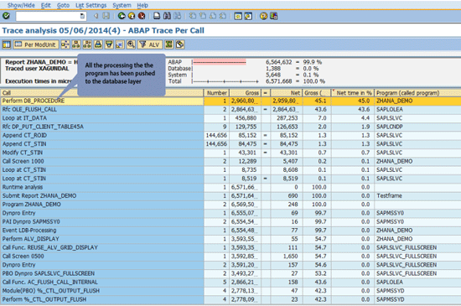Screen dimensions: 461x306
Task: Click the Customize Local Layout icon
Action: [x=273, y=16]
